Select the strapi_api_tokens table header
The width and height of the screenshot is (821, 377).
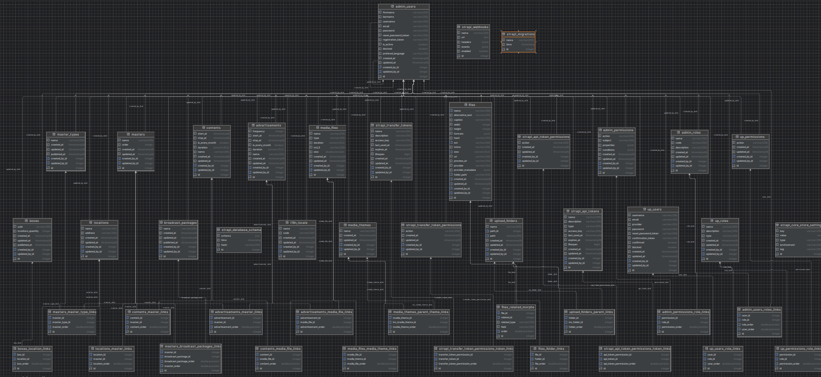coord(585,211)
